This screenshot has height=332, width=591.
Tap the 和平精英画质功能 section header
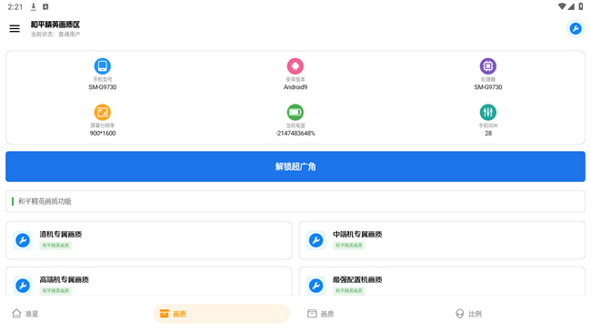click(x=295, y=201)
